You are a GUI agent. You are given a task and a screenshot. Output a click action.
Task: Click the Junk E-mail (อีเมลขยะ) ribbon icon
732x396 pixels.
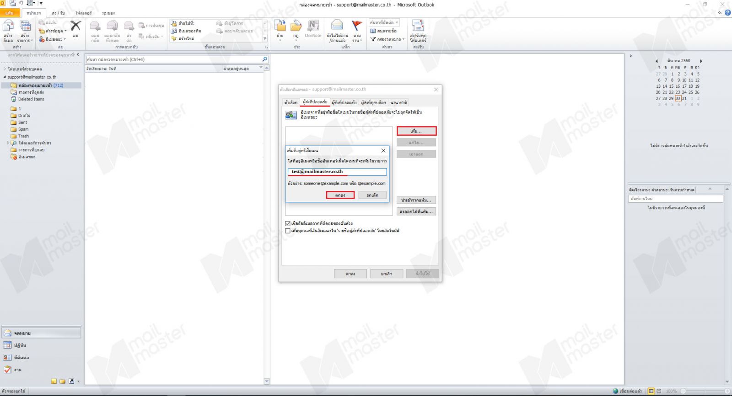click(42, 39)
